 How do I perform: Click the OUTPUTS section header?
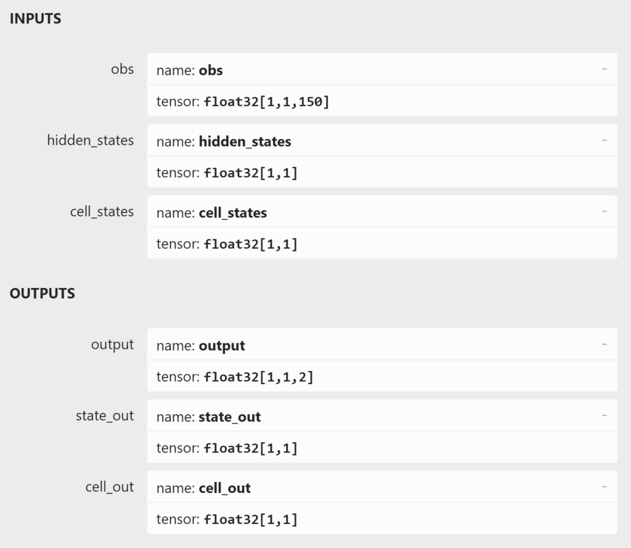[42, 293]
